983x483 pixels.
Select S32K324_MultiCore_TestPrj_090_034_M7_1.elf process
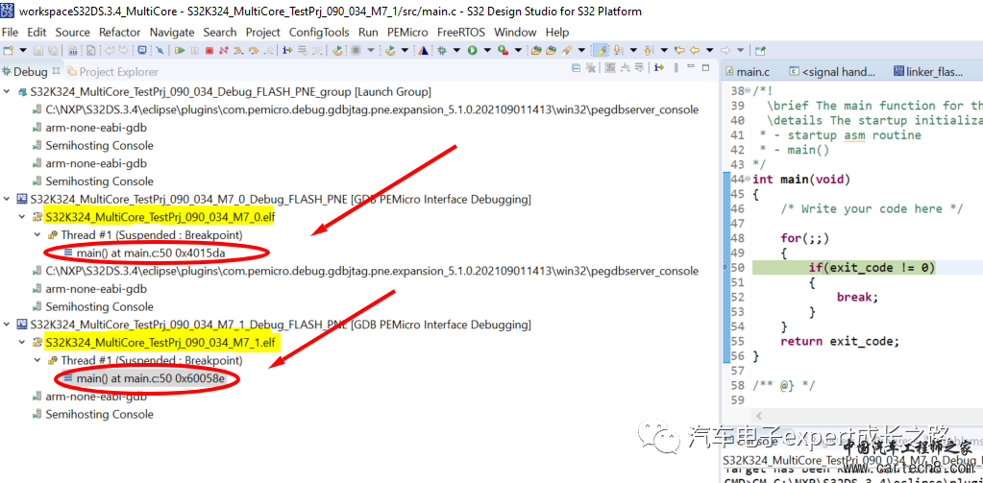tap(160, 343)
